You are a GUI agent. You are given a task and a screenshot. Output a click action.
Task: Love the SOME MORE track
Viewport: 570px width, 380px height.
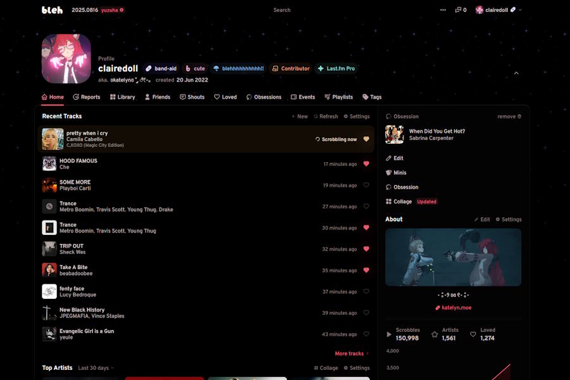point(366,185)
